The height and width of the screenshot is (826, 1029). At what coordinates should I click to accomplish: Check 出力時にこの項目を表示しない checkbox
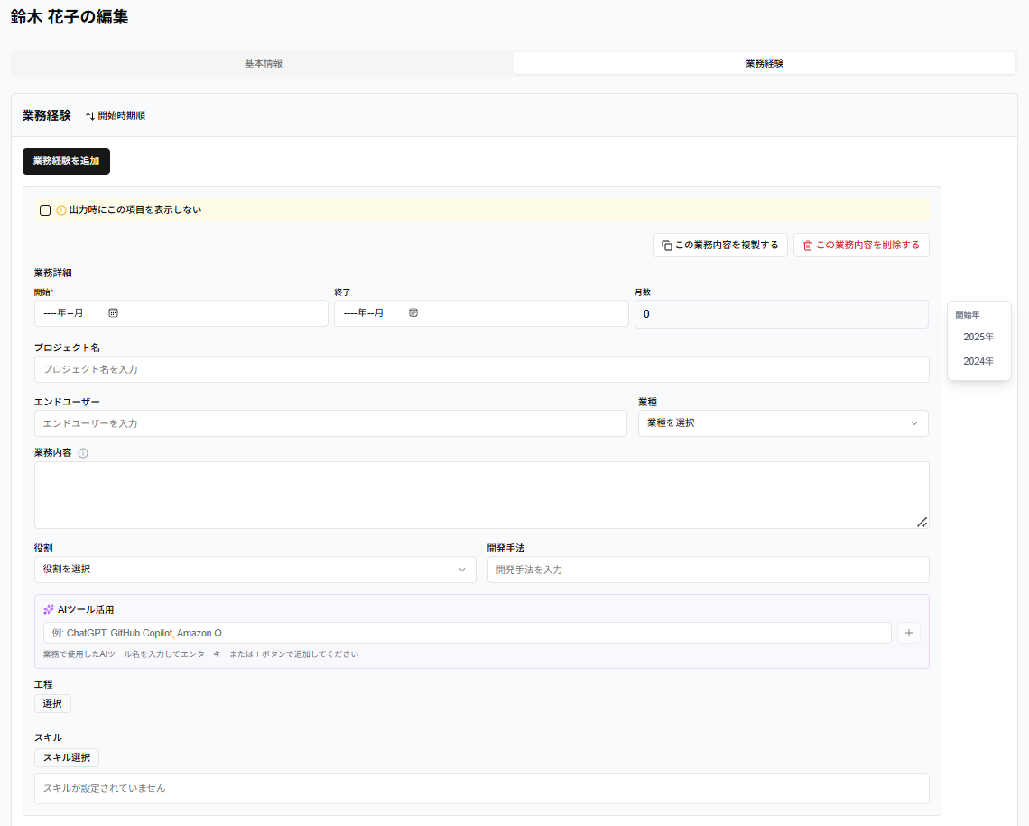tap(45, 210)
